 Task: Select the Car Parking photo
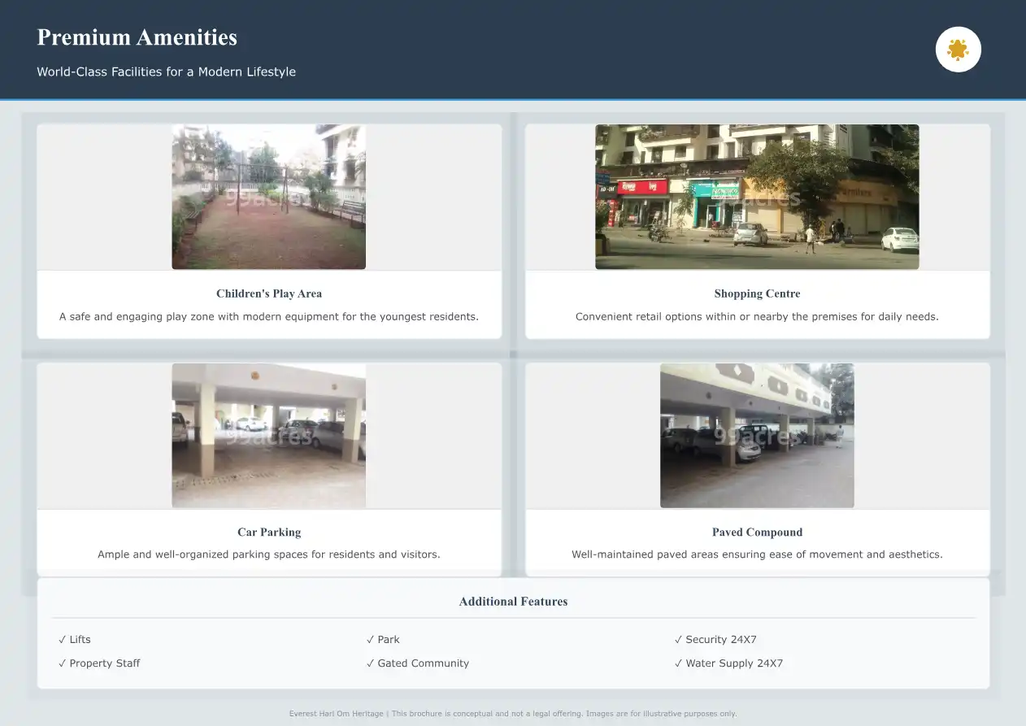(268, 436)
